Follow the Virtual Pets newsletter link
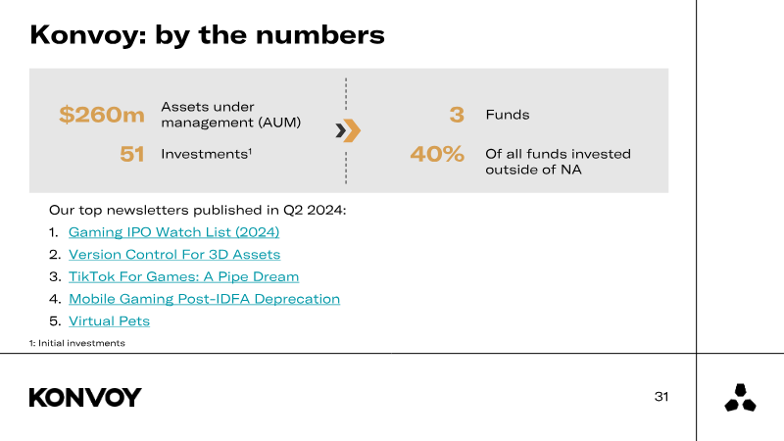The width and height of the screenshot is (784, 441). point(109,320)
